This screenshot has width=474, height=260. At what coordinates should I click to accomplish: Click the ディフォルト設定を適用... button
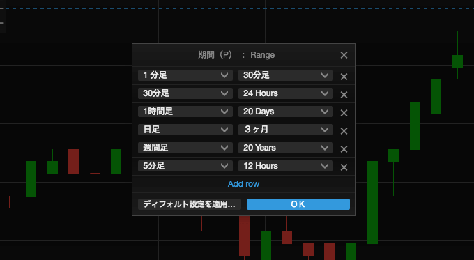click(189, 204)
